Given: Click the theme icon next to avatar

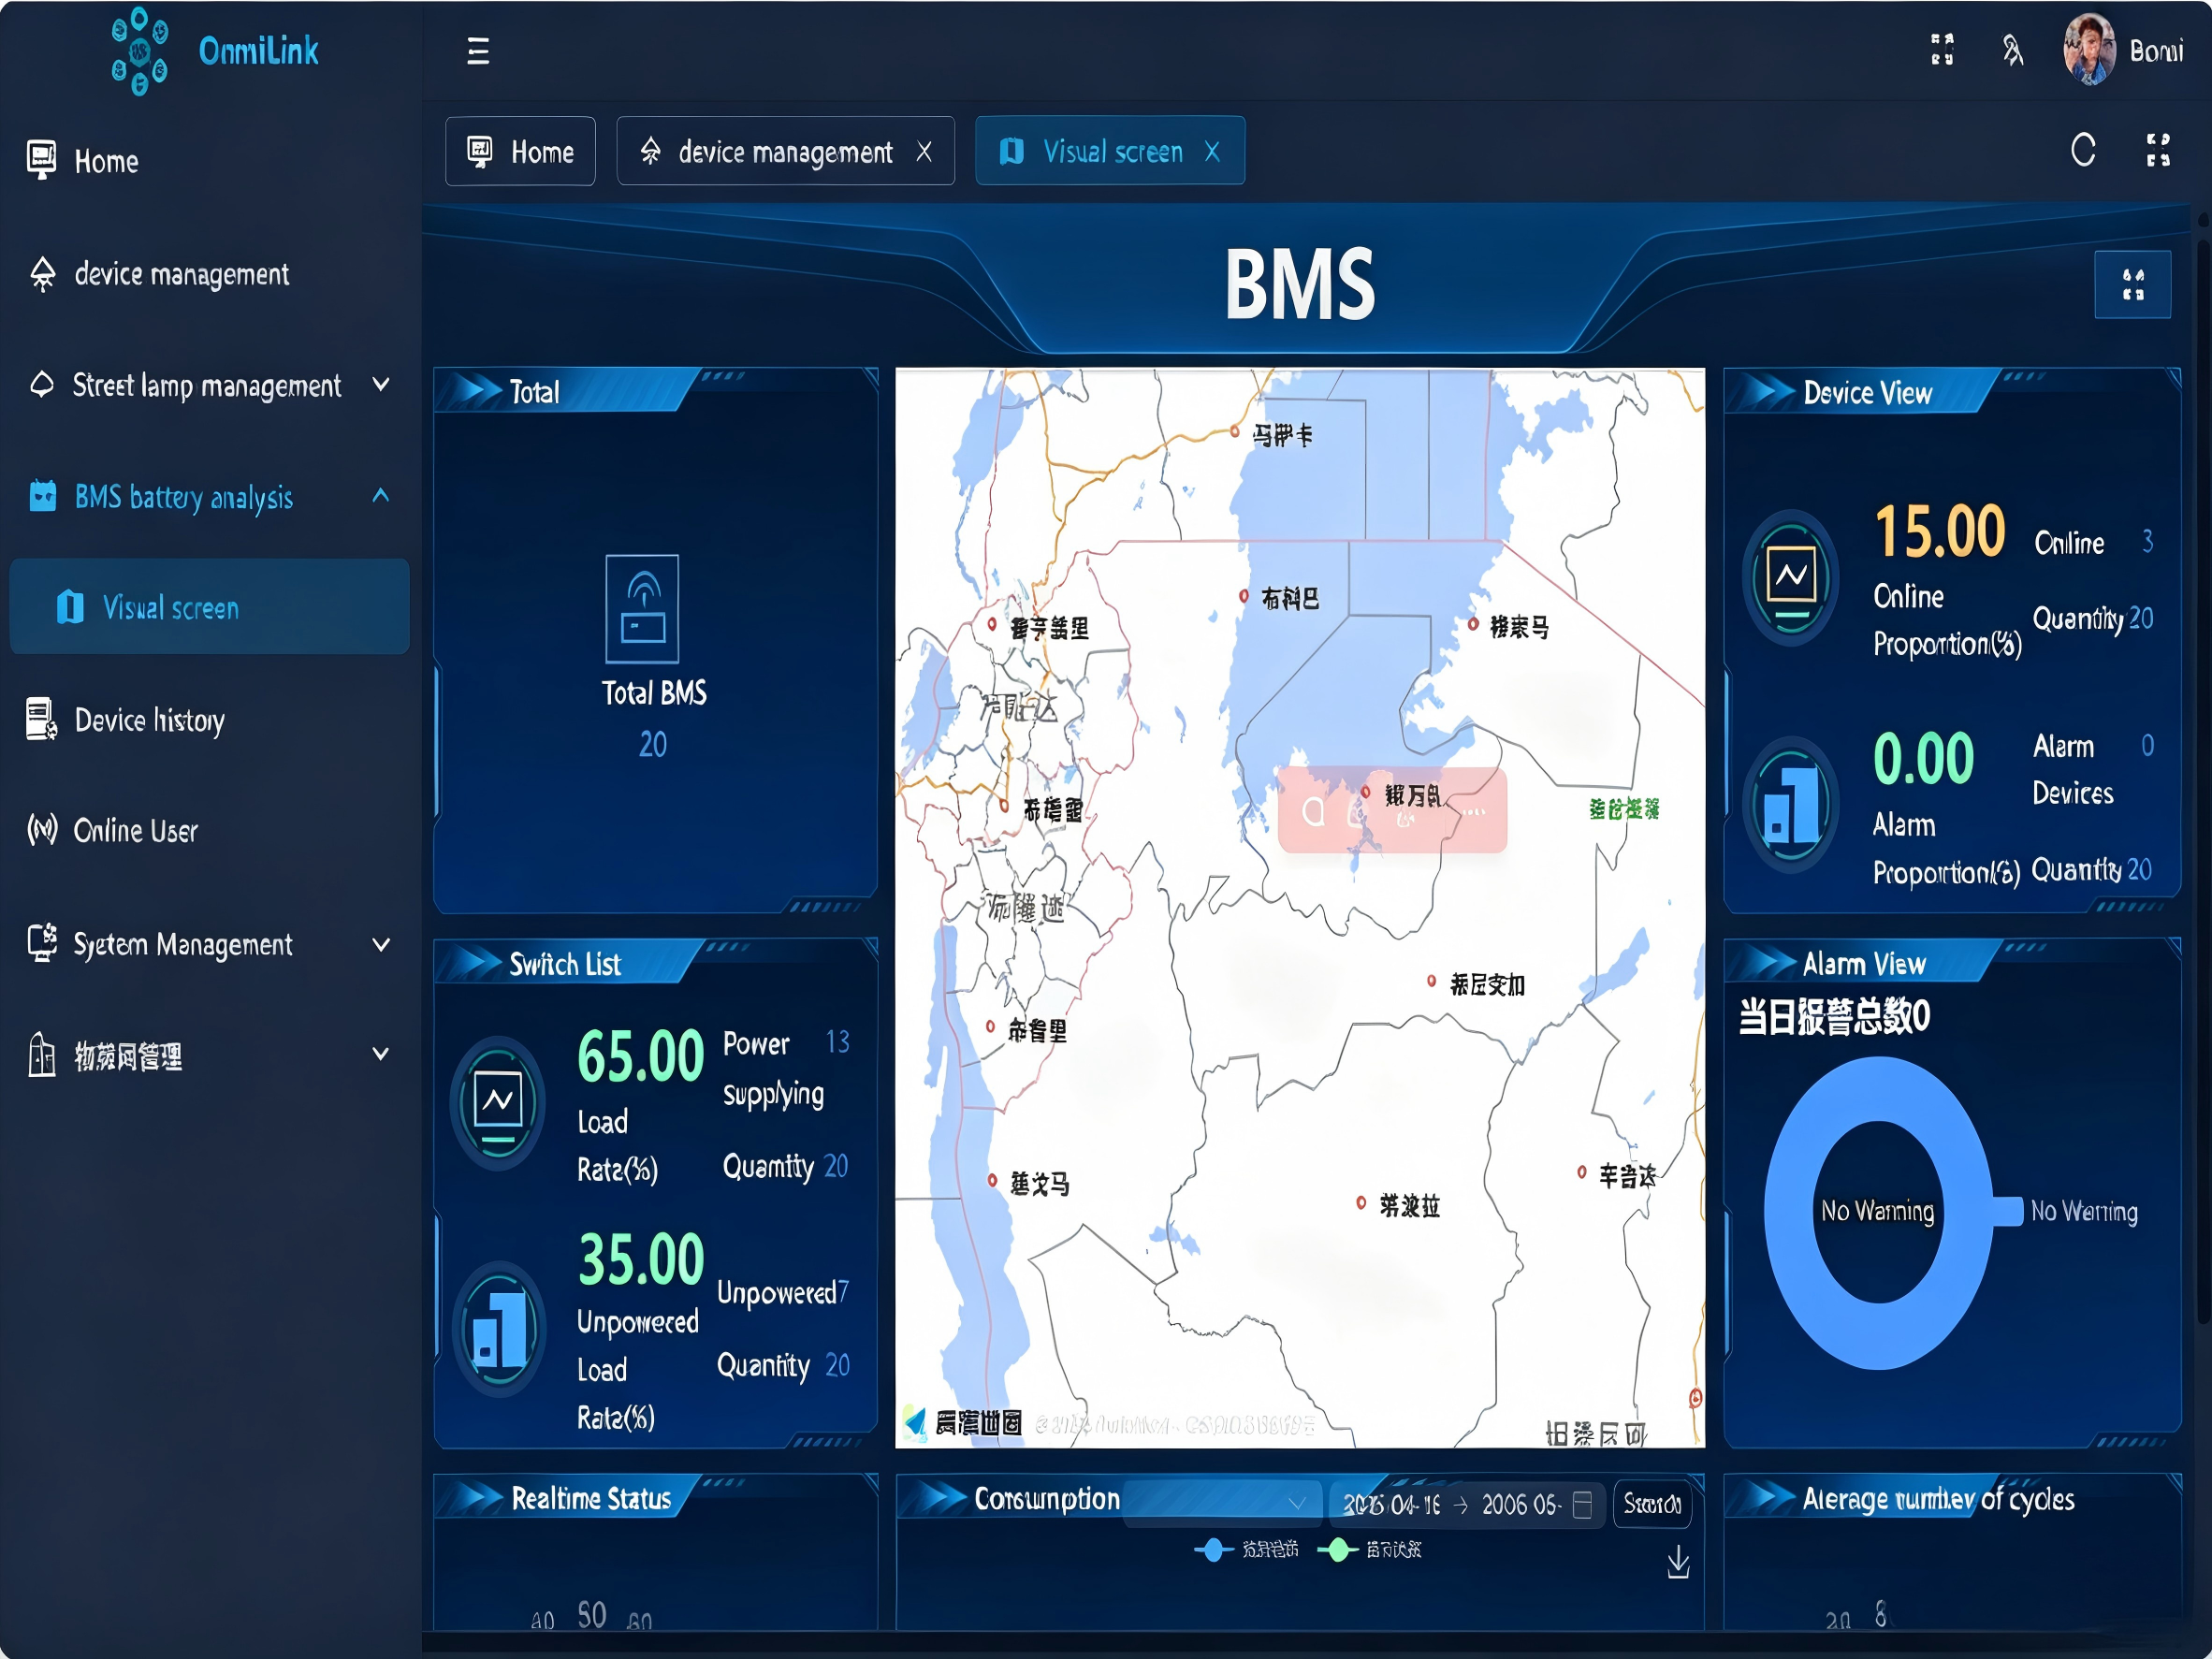Looking at the screenshot, I should coord(2013,49).
